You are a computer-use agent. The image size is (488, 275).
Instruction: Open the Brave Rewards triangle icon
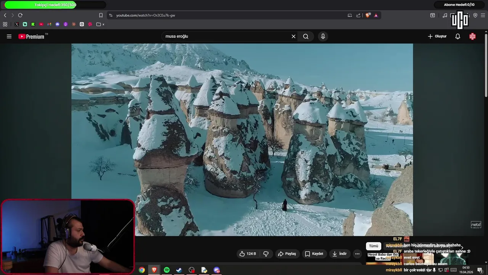(x=376, y=15)
